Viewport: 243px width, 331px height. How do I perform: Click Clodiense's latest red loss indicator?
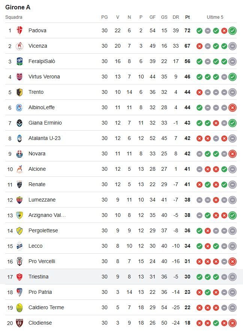(x=232, y=323)
